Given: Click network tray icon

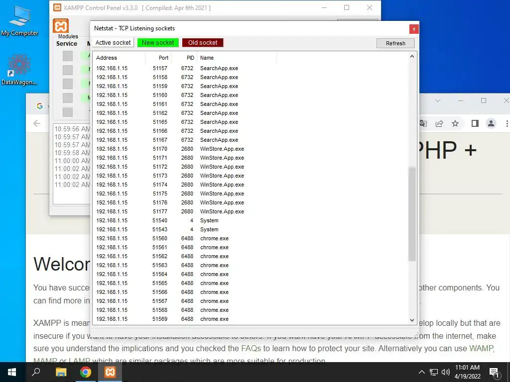Looking at the screenshot, I should (434, 372).
